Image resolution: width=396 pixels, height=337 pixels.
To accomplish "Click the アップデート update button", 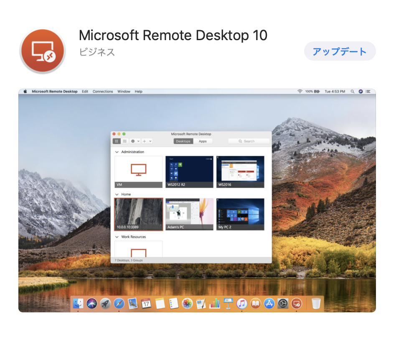I will [x=340, y=51].
